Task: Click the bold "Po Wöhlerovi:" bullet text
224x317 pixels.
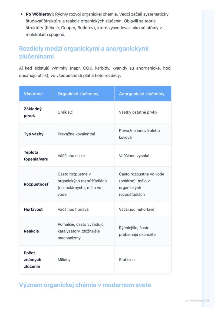Action: [40, 14]
